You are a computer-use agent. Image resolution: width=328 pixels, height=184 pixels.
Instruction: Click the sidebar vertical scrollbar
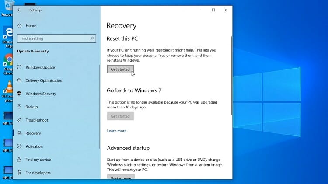coord(100,107)
